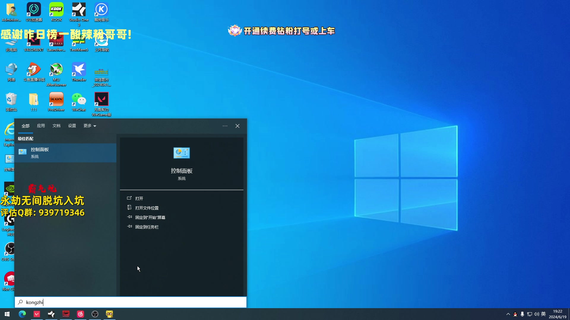The image size is (570, 320).
Task: Show hidden system tray icons
Action: pyautogui.click(x=508, y=314)
